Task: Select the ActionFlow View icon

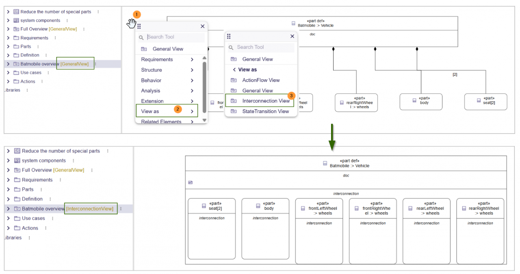Action: [234, 80]
